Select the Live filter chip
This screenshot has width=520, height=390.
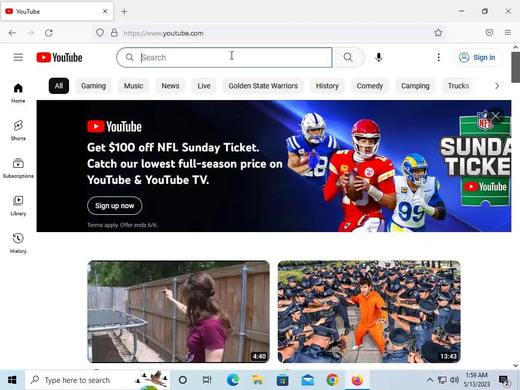pyautogui.click(x=204, y=86)
